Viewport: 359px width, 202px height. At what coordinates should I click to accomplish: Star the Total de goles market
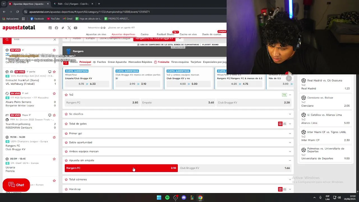[66, 124]
